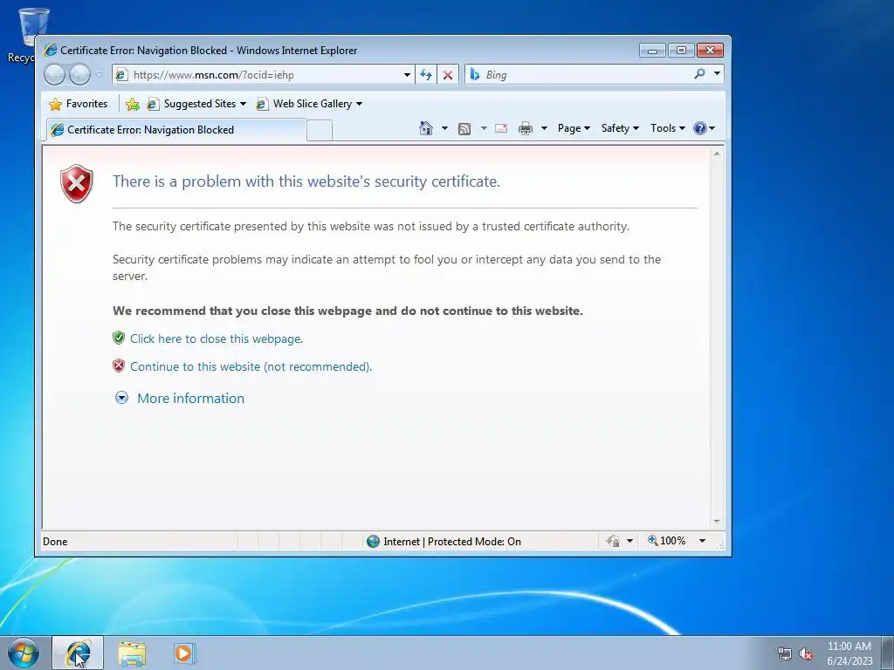The image size is (894, 670).
Task: Print the page with the printer icon
Action: coord(525,128)
